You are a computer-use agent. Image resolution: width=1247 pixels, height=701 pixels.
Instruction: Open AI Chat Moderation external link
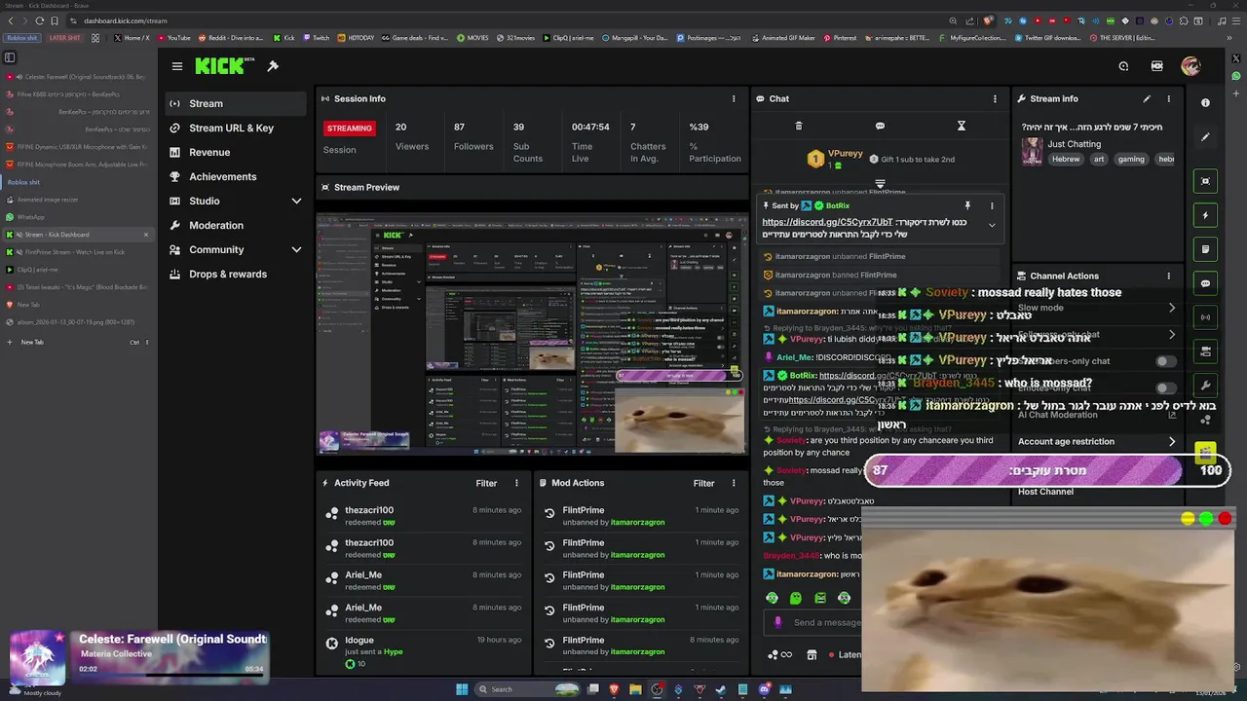click(1172, 415)
